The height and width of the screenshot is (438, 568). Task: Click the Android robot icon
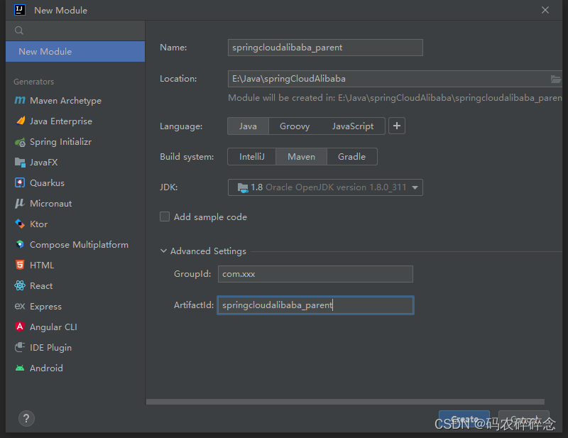pos(20,368)
